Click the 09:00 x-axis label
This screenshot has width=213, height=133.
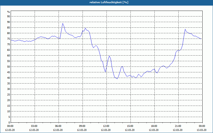(x=82, y=126)
